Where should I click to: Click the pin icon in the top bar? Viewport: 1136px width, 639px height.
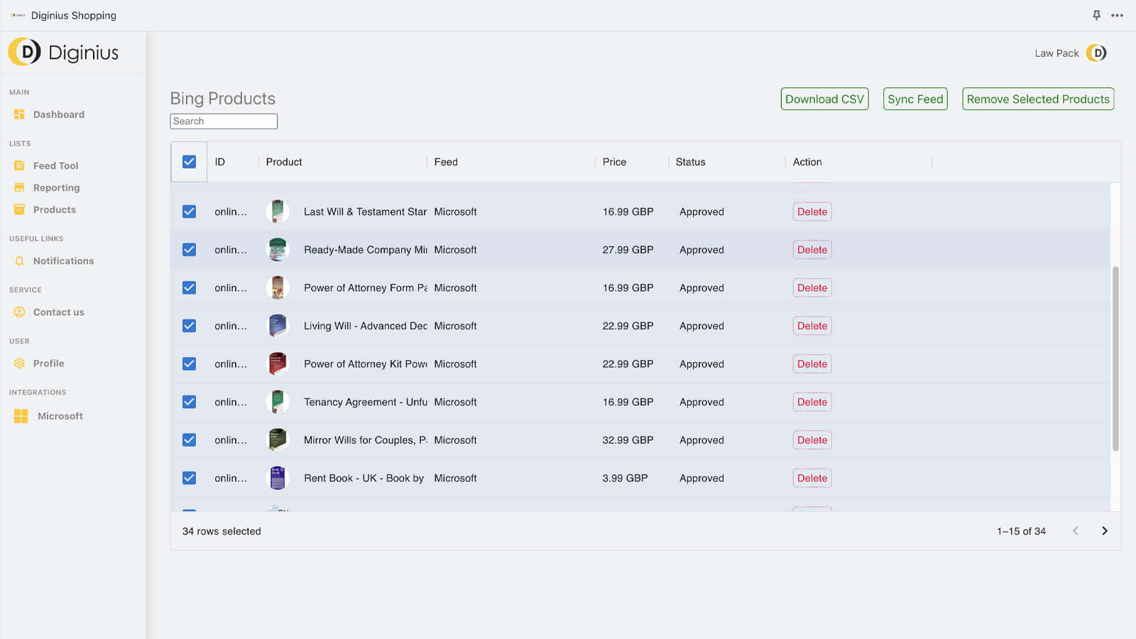click(1096, 14)
